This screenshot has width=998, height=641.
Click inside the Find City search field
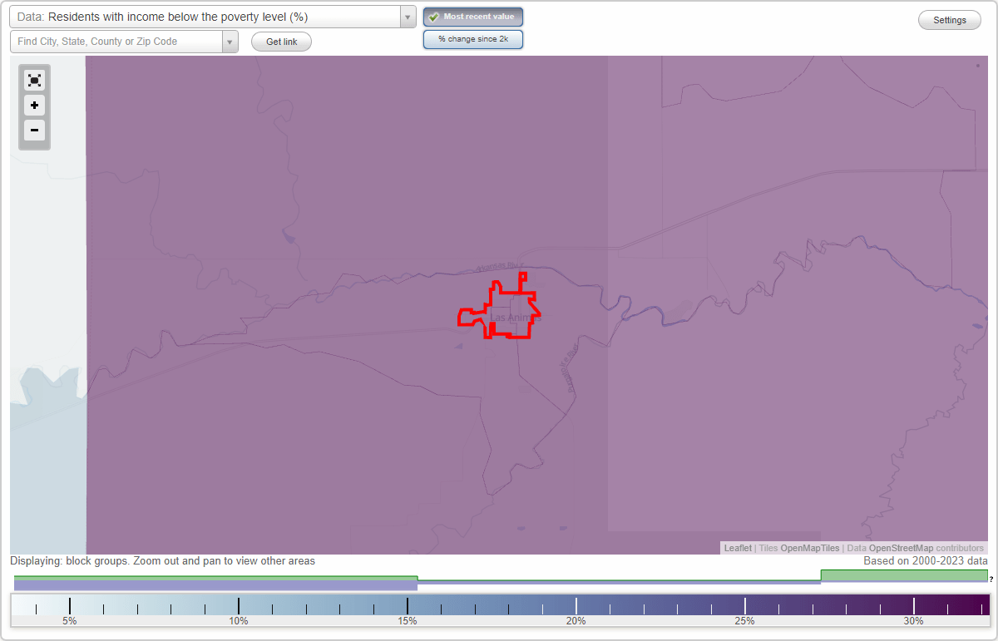coord(116,41)
